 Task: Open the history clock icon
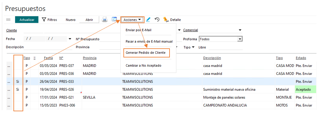[157, 19]
